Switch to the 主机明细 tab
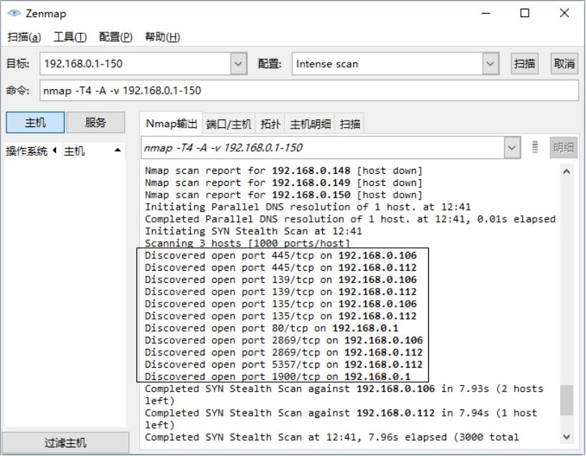586x456 pixels. click(311, 124)
